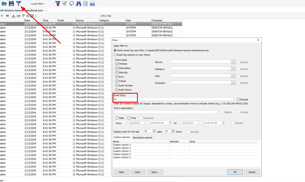Click the To time spinner arrows
Screen dimensions: 305x182
[x=223, y=123]
